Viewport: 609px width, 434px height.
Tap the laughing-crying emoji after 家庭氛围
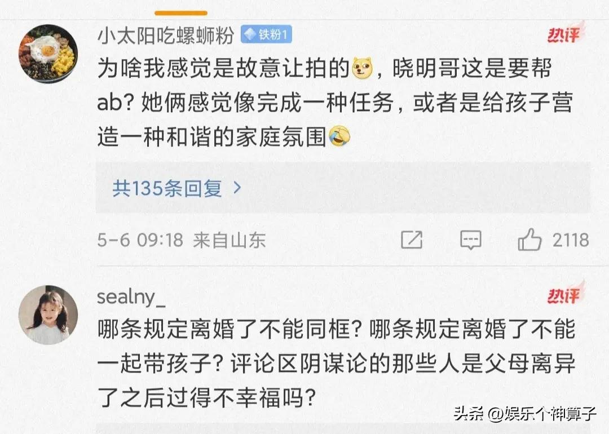point(339,137)
